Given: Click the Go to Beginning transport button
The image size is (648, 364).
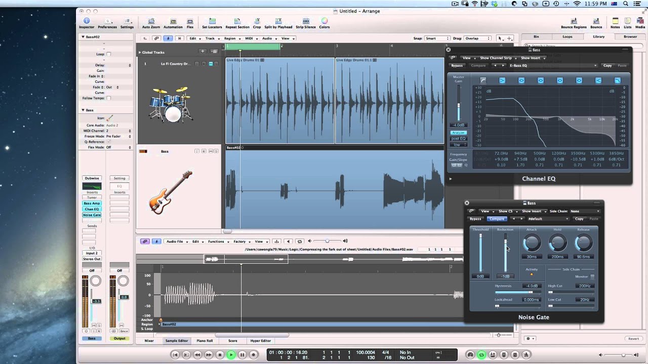Looking at the screenshot, I should click(175, 355).
